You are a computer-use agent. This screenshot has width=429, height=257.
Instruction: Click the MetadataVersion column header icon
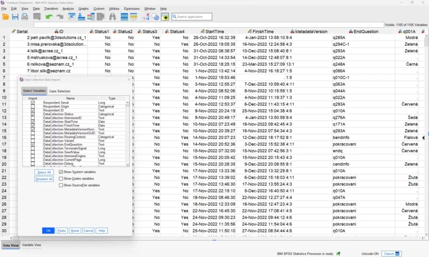coord(292,31)
